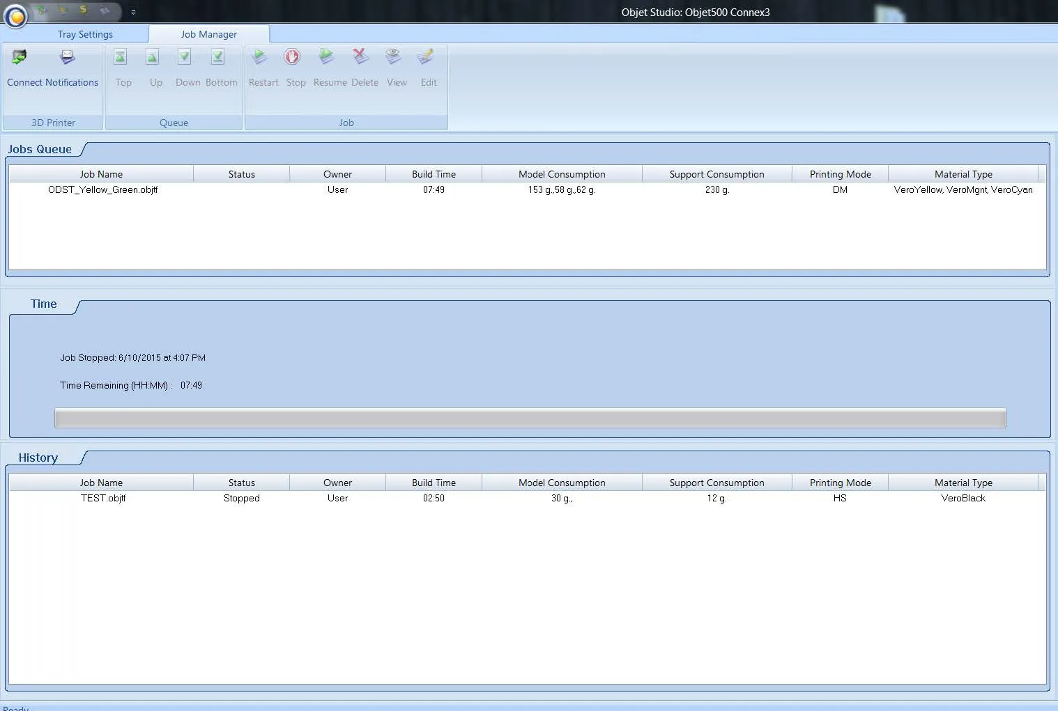The height and width of the screenshot is (711, 1058).
Task: Click the 07:49 build time cell
Action: (x=434, y=189)
